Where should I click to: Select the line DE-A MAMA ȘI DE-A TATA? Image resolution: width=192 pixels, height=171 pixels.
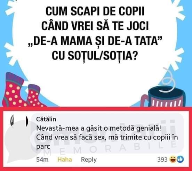[95, 41]
